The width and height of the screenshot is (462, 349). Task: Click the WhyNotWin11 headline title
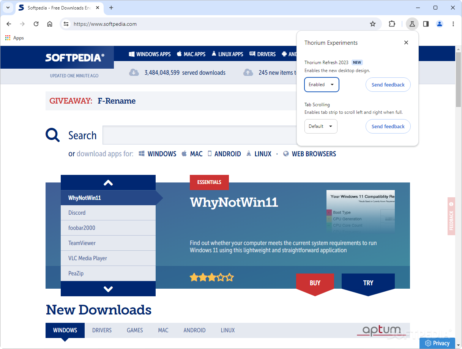(x=234, y=202)
